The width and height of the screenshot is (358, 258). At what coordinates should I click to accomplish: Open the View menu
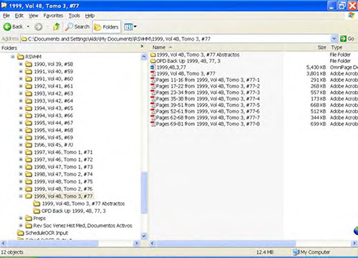pos(34,16)
